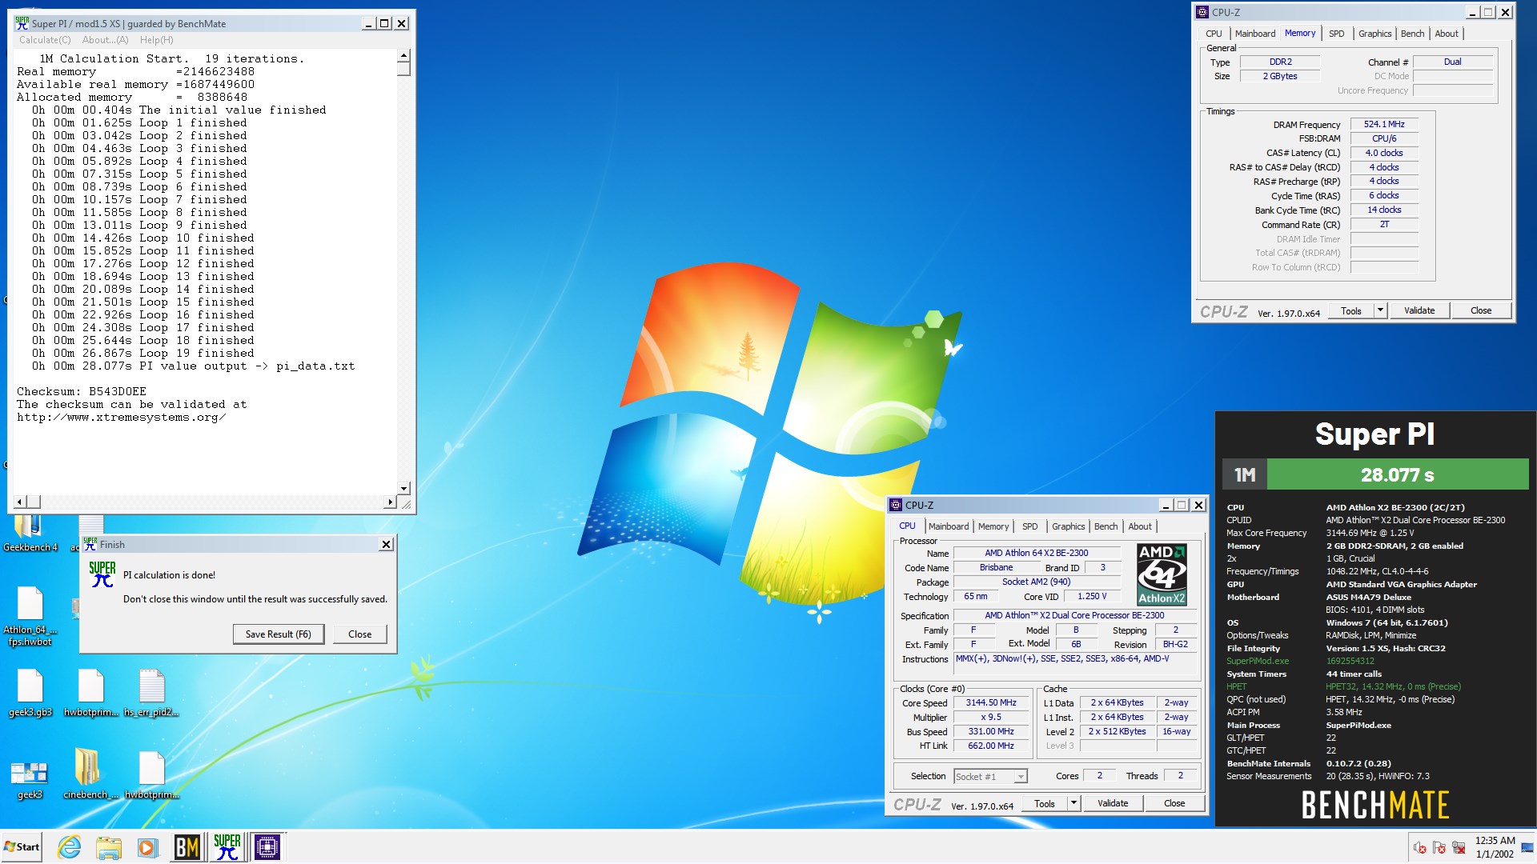Click Super PI horizontal scrollbar right arrow

[x=390, y=502]
